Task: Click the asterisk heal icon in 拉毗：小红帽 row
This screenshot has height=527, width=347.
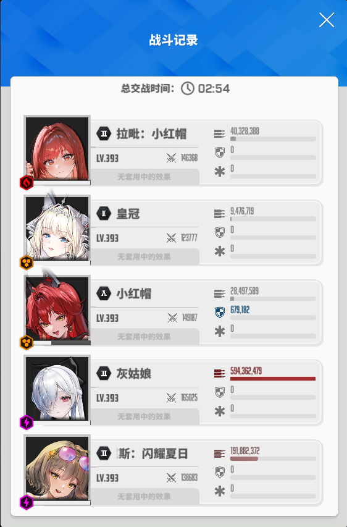Action: click(x=220, y=171)
